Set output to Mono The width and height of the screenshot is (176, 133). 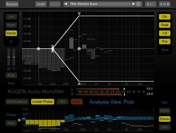(x=164, y=111)
